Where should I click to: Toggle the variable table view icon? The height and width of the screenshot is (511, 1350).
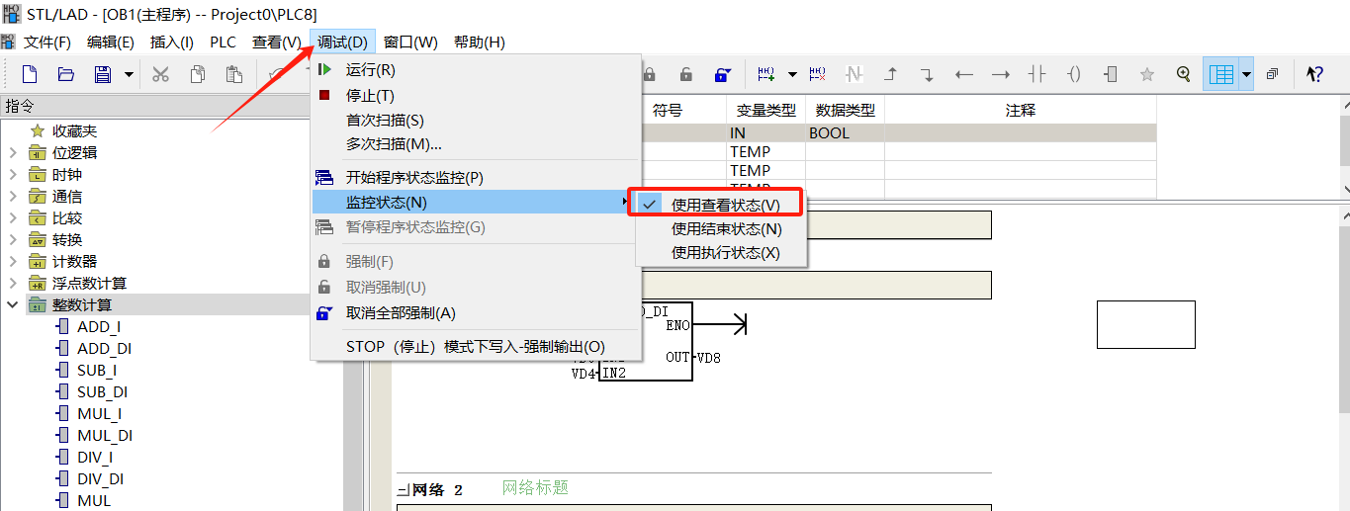(x=1221, y=74)
